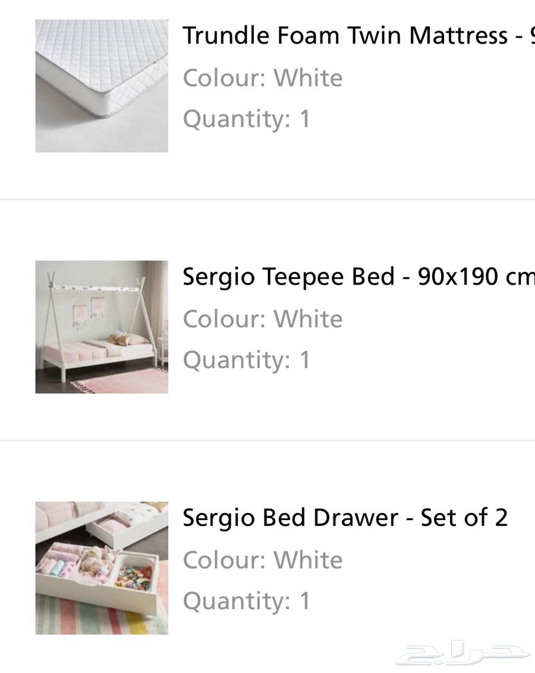Click the Sergio Teepee Bed title
The height and width of the screenshot is (673, 535).
pyautogui.click(x=359, y=277)
